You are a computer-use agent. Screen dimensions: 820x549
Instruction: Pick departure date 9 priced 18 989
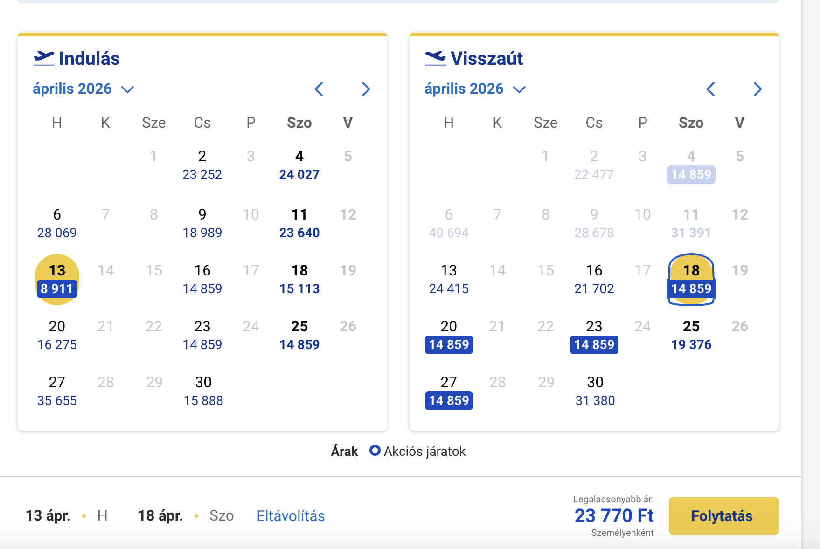pyautogui.click(x=202, y=223)
